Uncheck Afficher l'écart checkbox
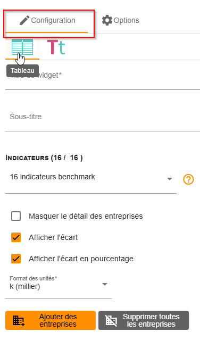This screenshot has height=340, width=208. (16, 237)
